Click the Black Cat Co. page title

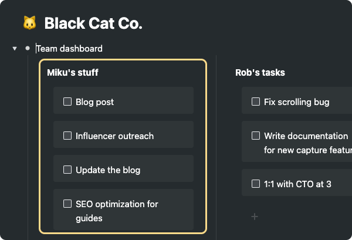(93, 24)
